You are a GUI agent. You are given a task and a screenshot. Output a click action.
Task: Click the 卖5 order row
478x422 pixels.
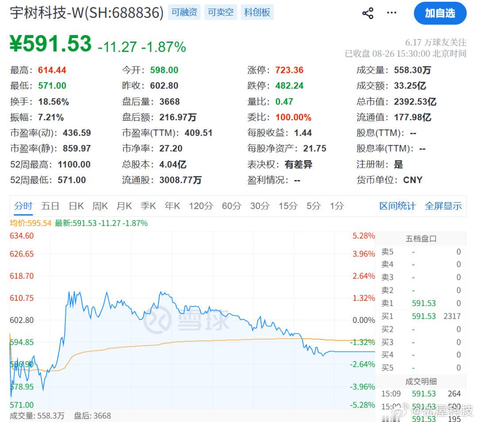pos(421,252)
